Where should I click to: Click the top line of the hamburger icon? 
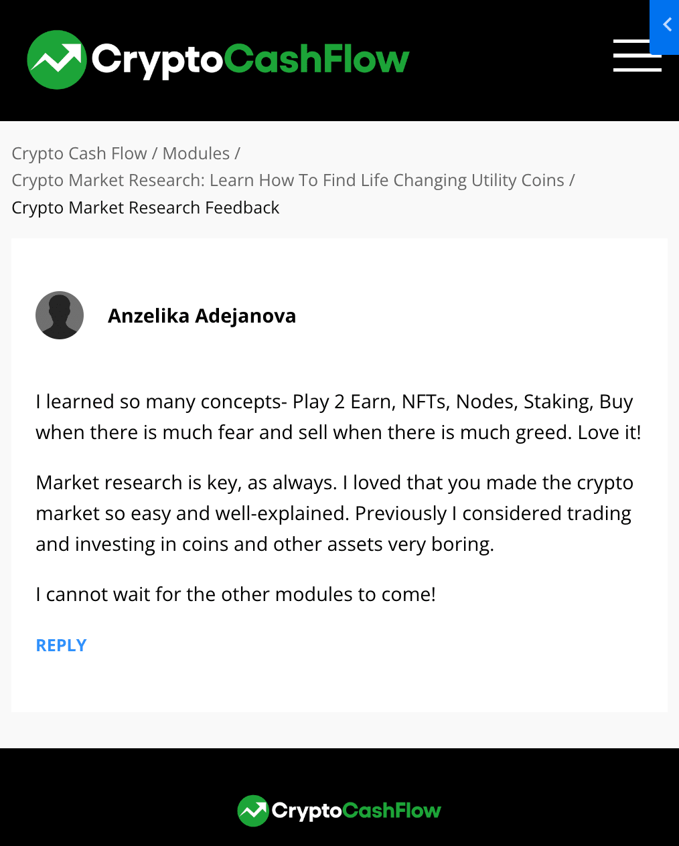pyautogui.click(x=637, y=41)
